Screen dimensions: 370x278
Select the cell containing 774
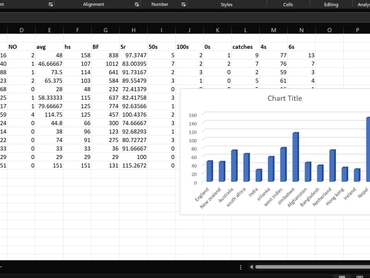pos(105,106)
